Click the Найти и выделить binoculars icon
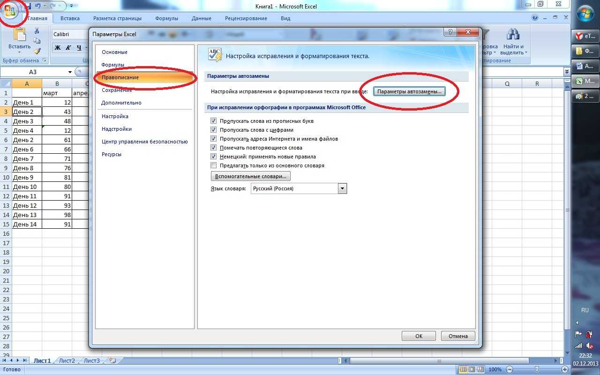Image resolution: width=600 pixels, height=375 pixels. [x=513, y=34]
